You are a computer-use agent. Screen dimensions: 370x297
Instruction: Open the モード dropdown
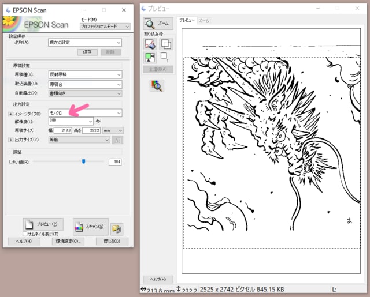point(102,27)
